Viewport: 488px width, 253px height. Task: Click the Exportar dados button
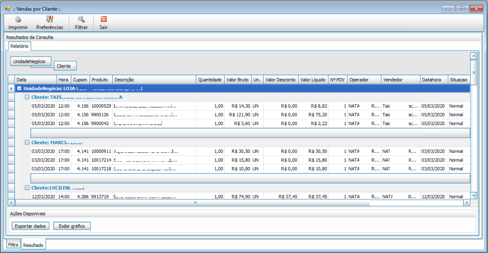30,226
